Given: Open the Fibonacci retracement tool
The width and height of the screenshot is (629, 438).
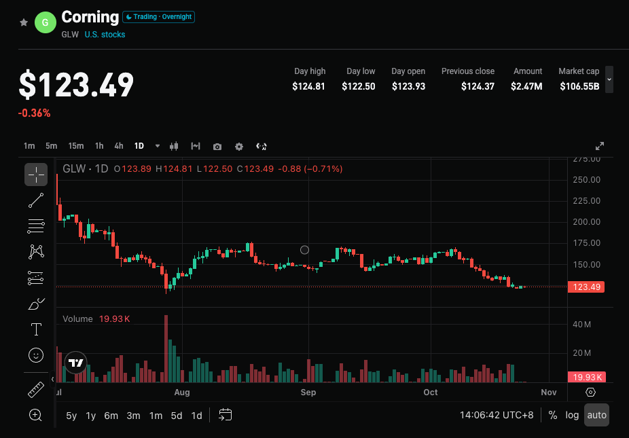Looking at the screenshot, I should coord(36,226).
